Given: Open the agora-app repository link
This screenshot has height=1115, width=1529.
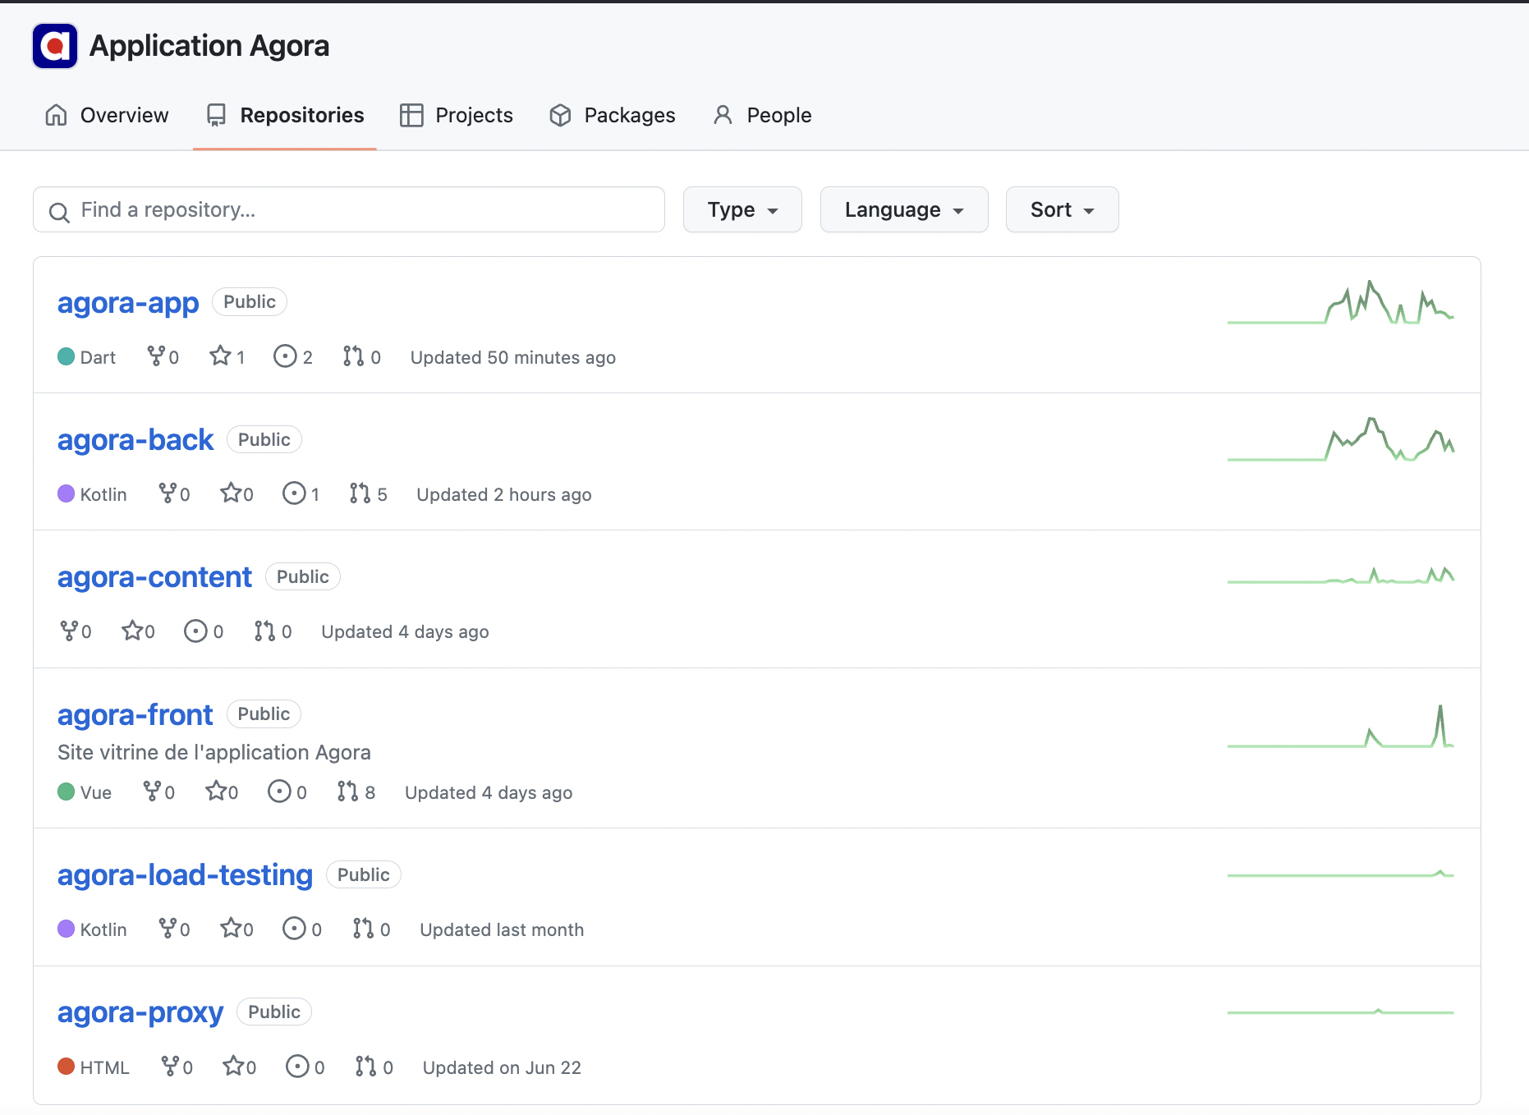Looking at the screenshot, I should click(x=128, y=303).
